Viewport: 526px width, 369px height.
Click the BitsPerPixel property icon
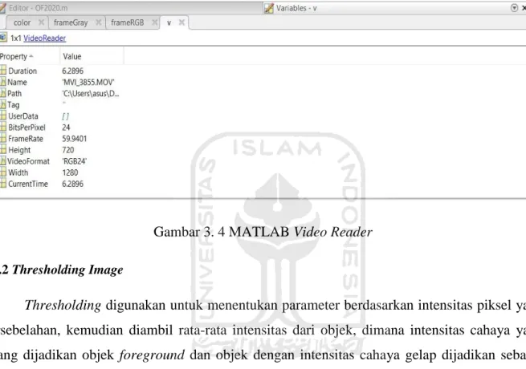pos(3,128)
